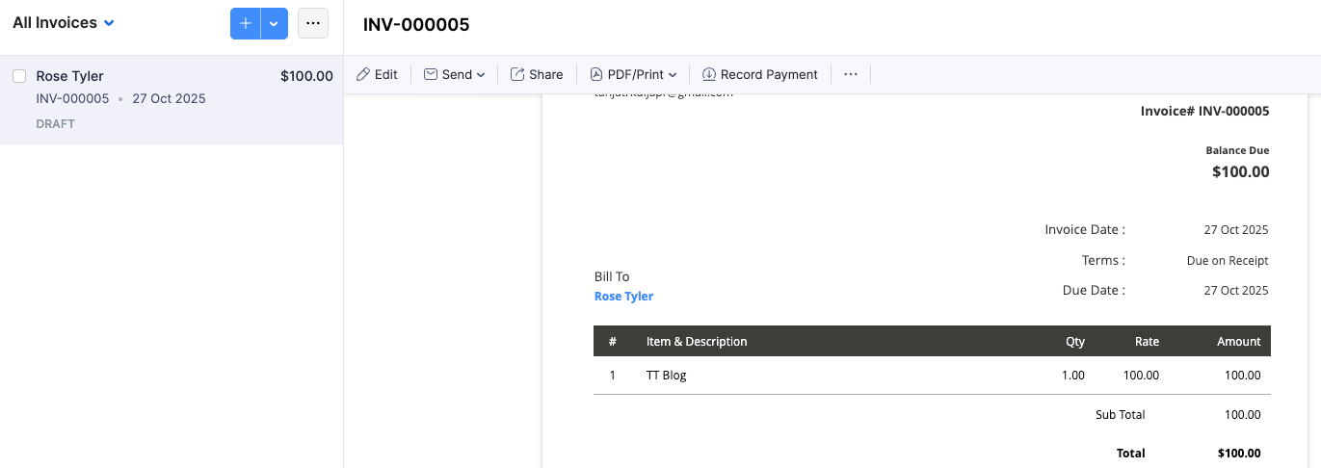1321x468 pixels.
Task: Click the Share button
Action: (537, 74)
